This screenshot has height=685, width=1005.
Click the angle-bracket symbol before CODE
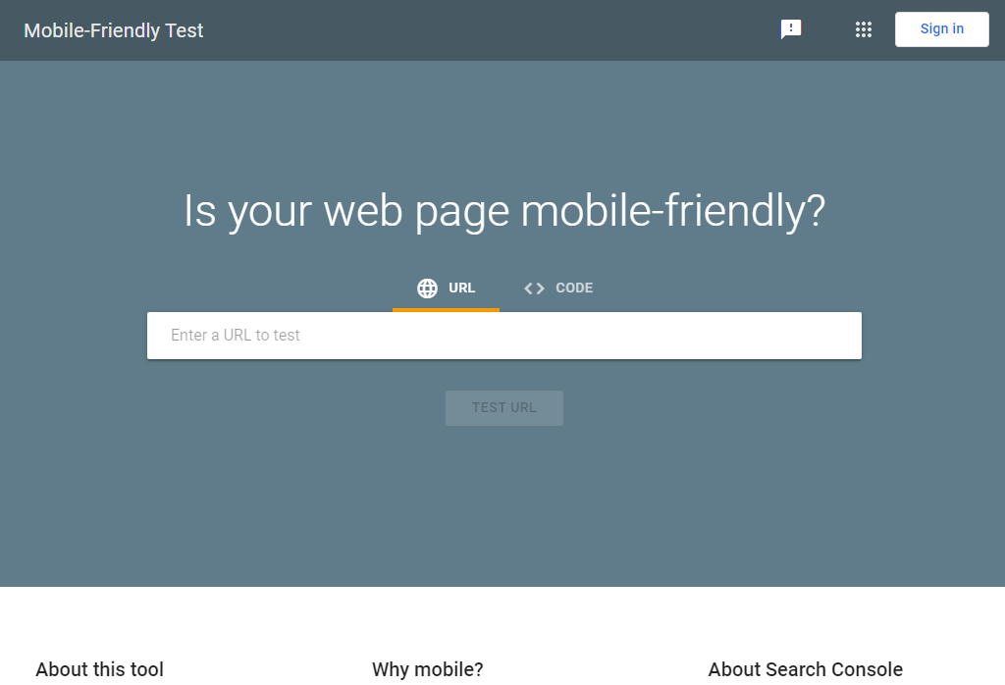[534, 288]
